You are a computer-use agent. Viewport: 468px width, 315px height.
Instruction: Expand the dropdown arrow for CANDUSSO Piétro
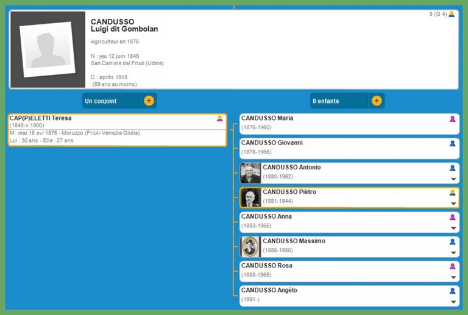click(453, 204)
